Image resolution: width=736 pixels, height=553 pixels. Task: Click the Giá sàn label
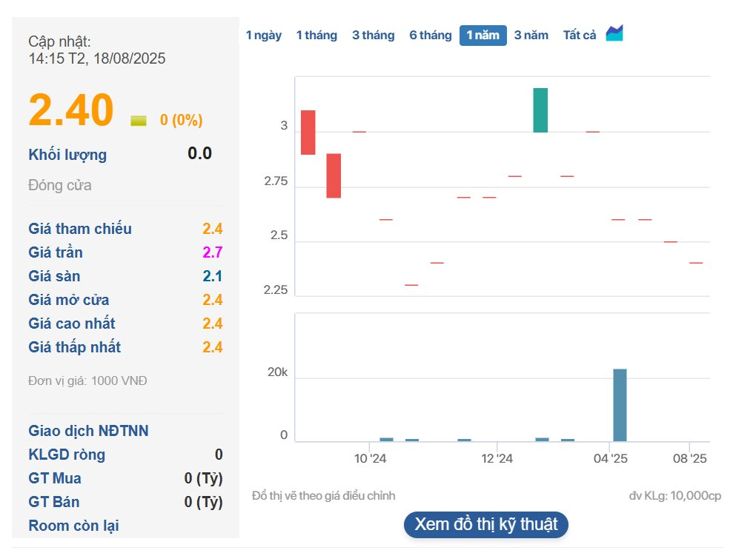[54, 276]
